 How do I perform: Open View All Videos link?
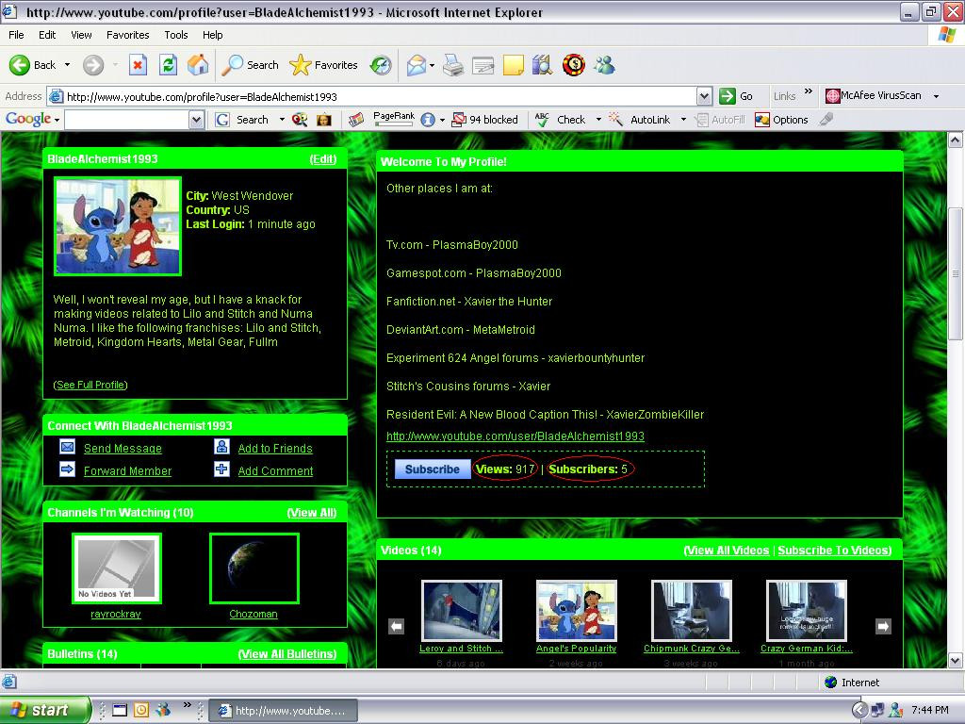click(727, 551)
